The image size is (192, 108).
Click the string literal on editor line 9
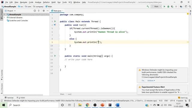(x=98, y=42)
